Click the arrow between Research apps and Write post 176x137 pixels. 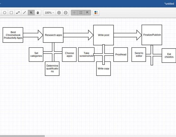click(x=78, y=35)
